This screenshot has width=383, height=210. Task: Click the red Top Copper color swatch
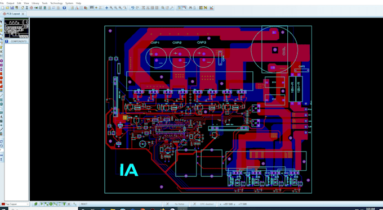[3, 204]
